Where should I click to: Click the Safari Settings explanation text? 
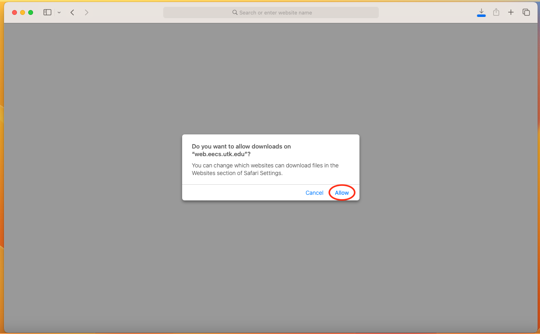[x=265, y=169]
